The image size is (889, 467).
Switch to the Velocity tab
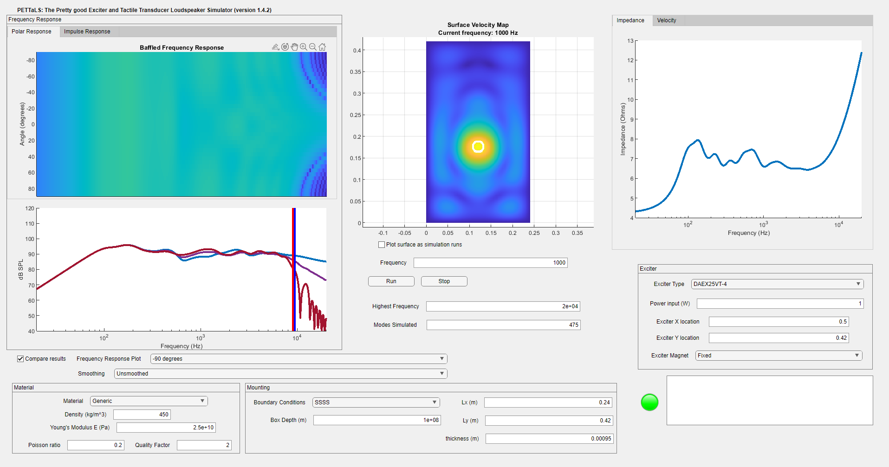pos(667,20)
